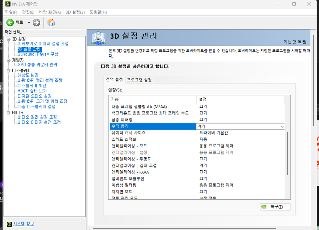Click the Home icon in toolbar

coord(51,23)
